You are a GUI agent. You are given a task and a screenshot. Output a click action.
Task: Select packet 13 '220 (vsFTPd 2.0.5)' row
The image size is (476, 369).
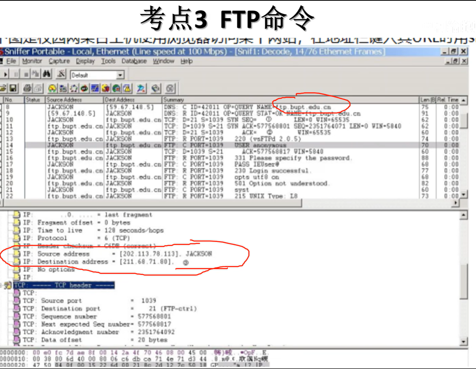tap(230, 139)
